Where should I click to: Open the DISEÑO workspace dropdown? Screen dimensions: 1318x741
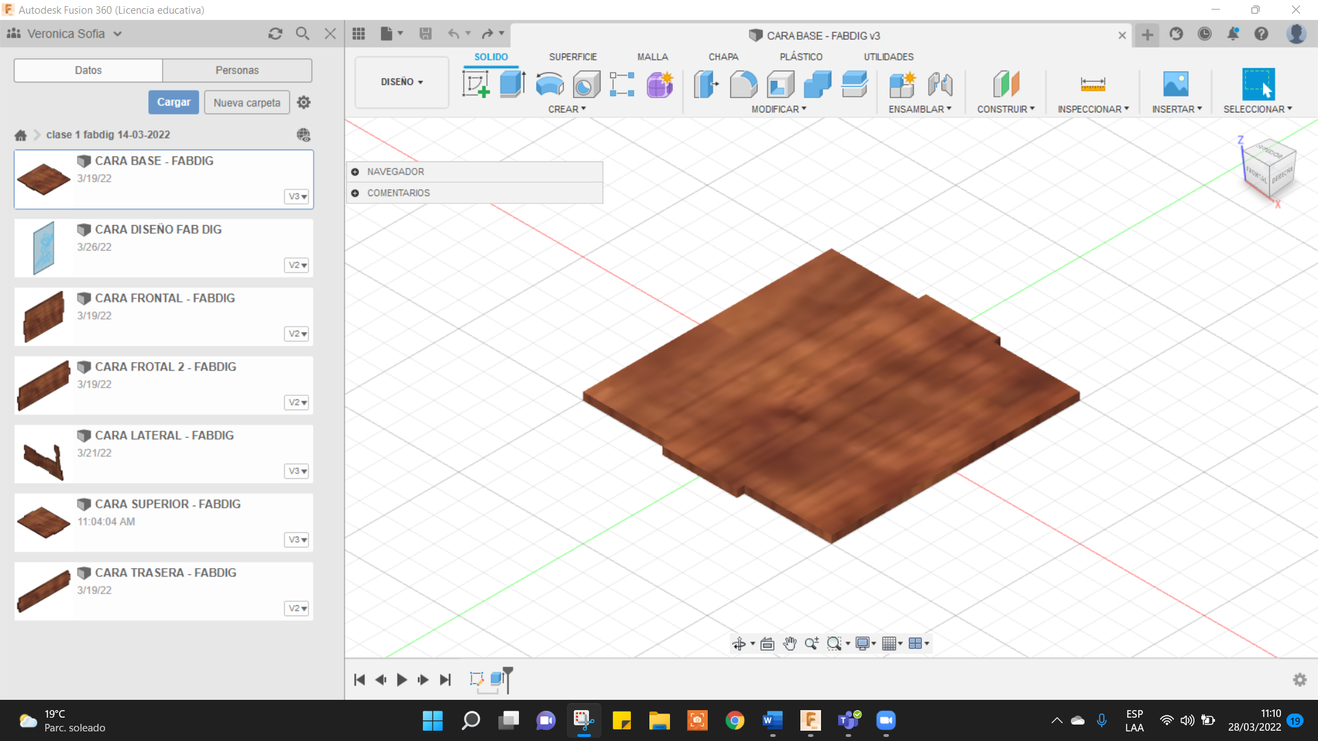pos(402,82)
